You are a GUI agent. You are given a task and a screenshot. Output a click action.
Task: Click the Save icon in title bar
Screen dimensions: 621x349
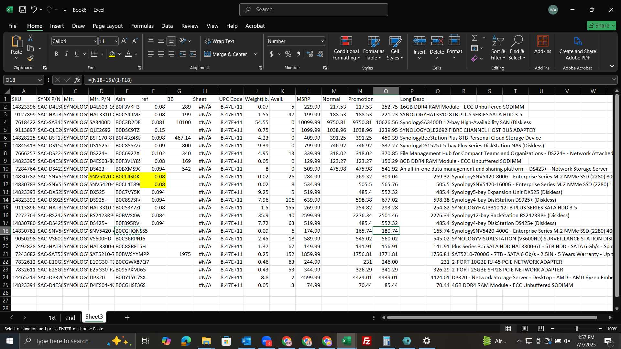[23, 10]
